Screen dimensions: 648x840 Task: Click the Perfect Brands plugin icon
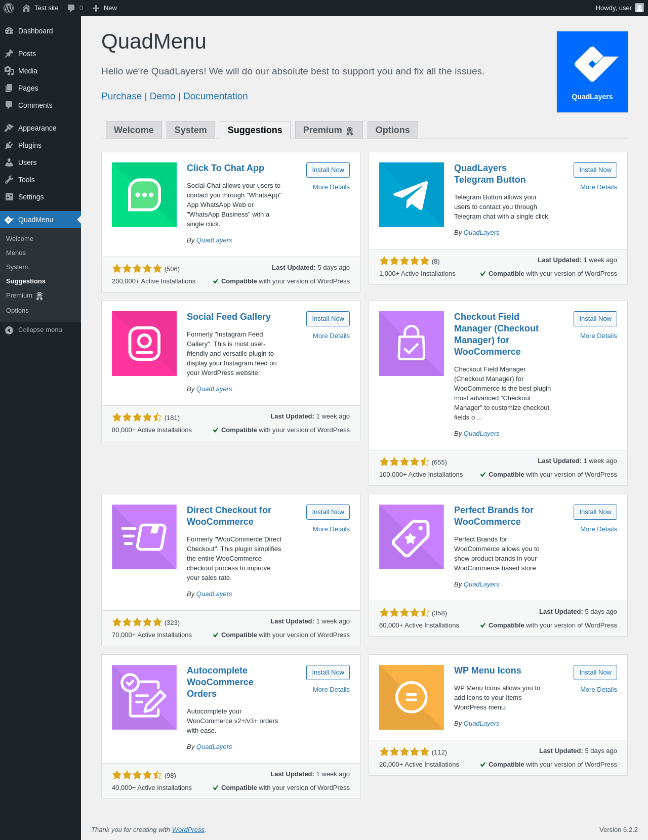coord(412,537)
